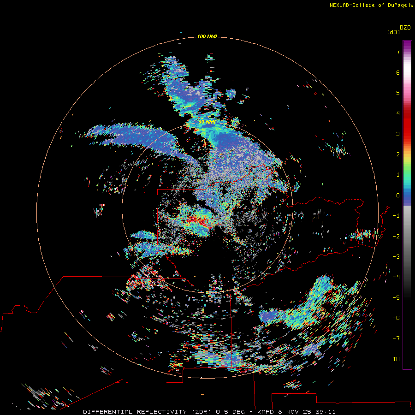Image resolution: width=415 pixels, height=415 pixels.
Task: Click the 1 value on the color scale
Action: 398,175
